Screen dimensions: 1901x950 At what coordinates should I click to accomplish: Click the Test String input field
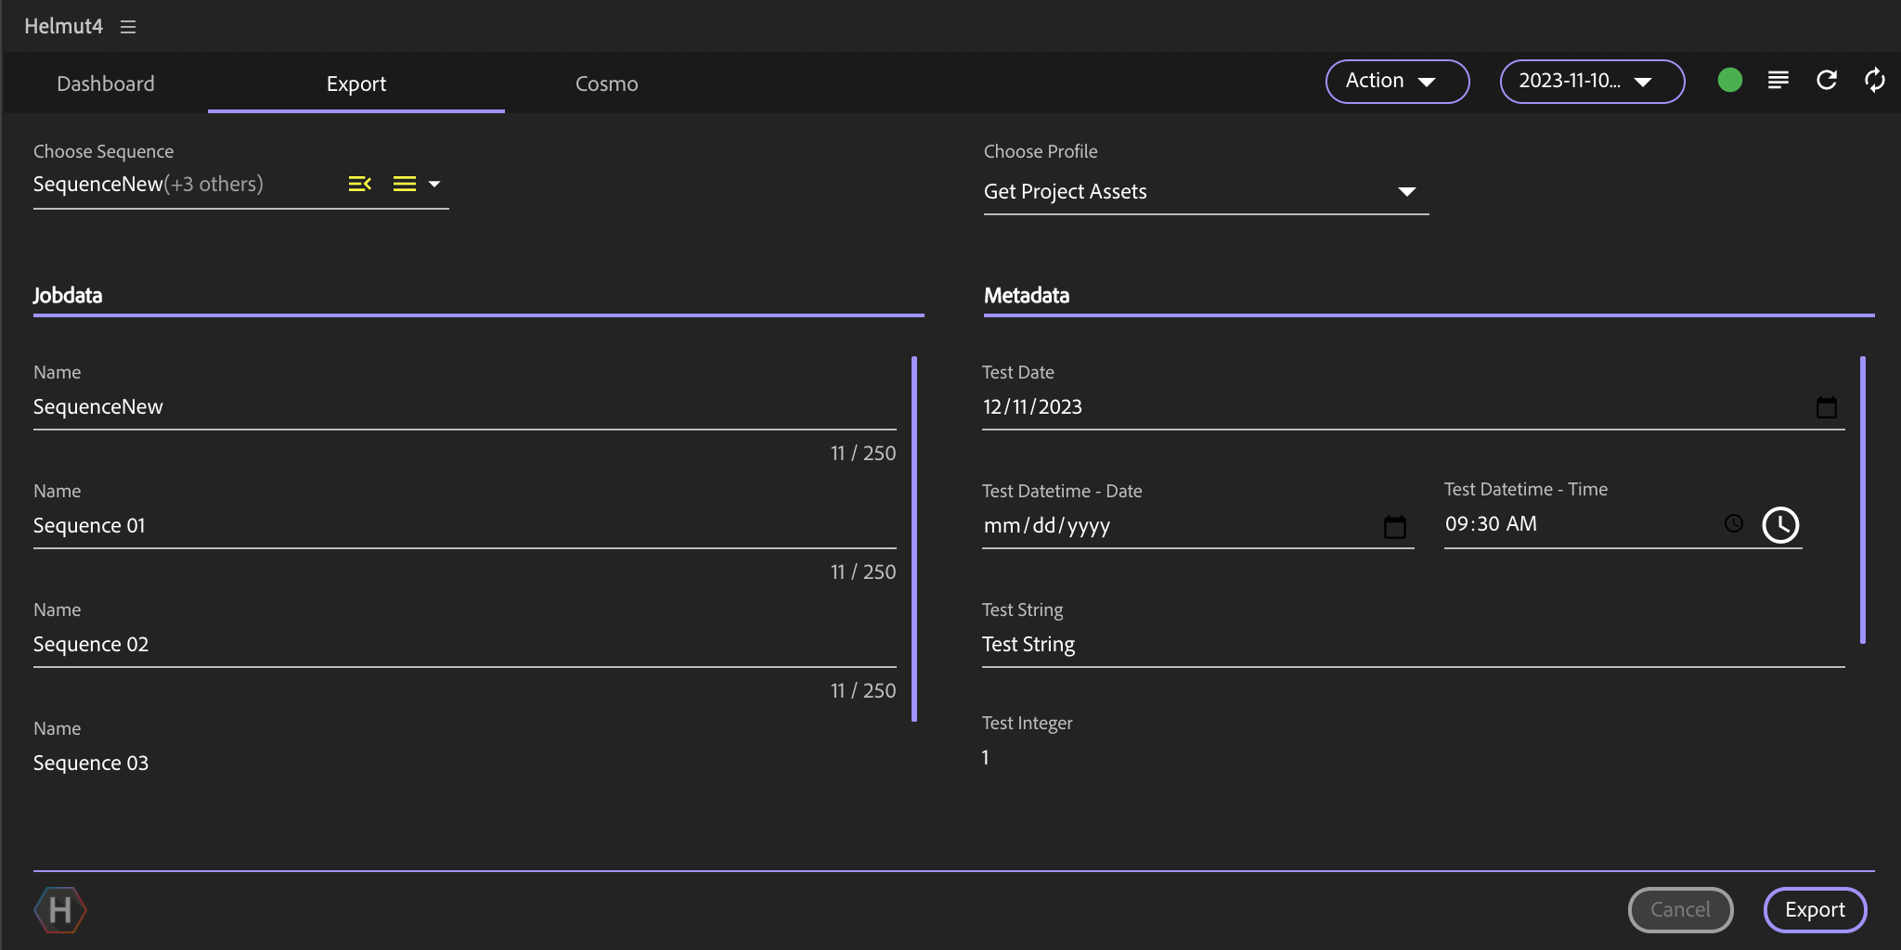pyautogui.click(x=1411, y=645)
